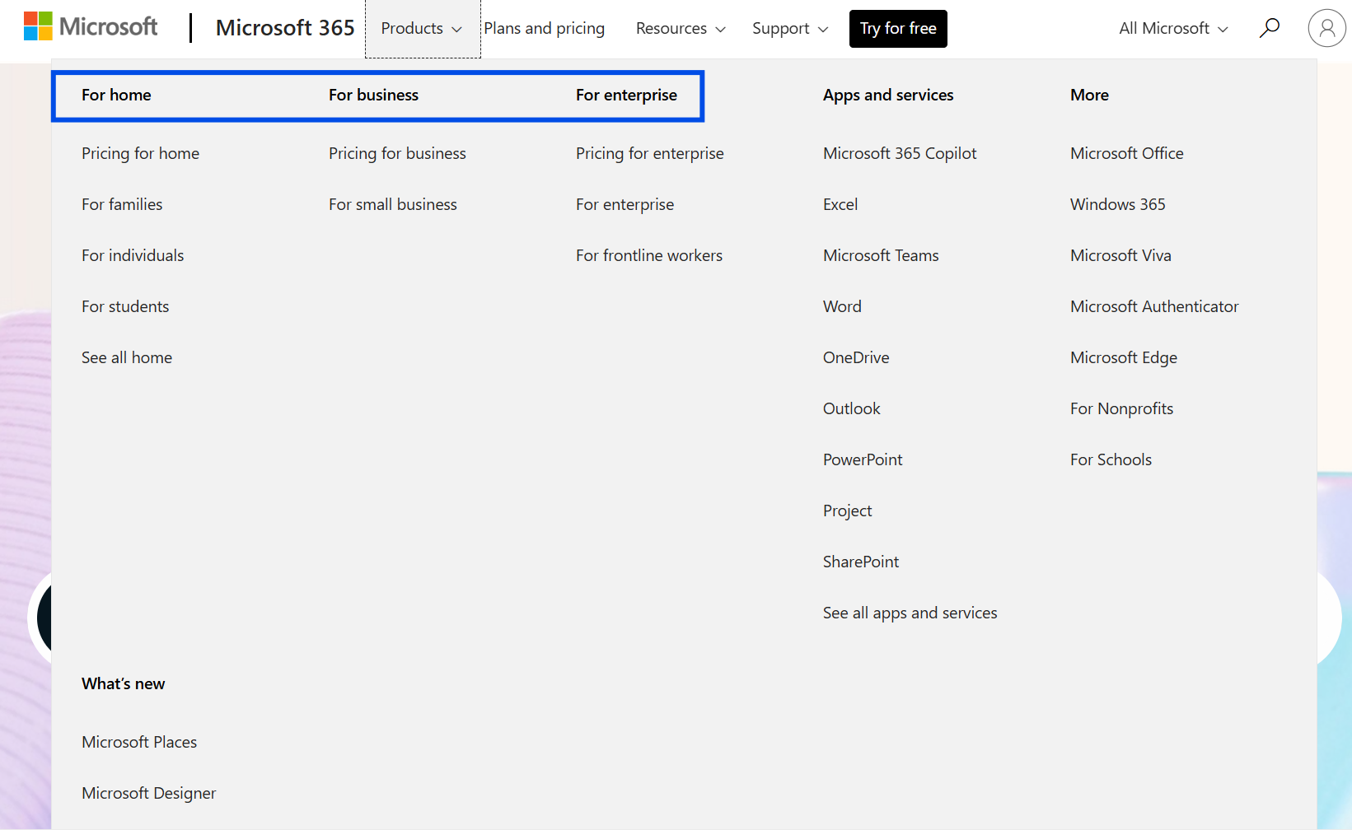The width and height of the screenshot is (1352, 830).
Task: Go to Microsoft 365 home link
Action: coord(285,28)
